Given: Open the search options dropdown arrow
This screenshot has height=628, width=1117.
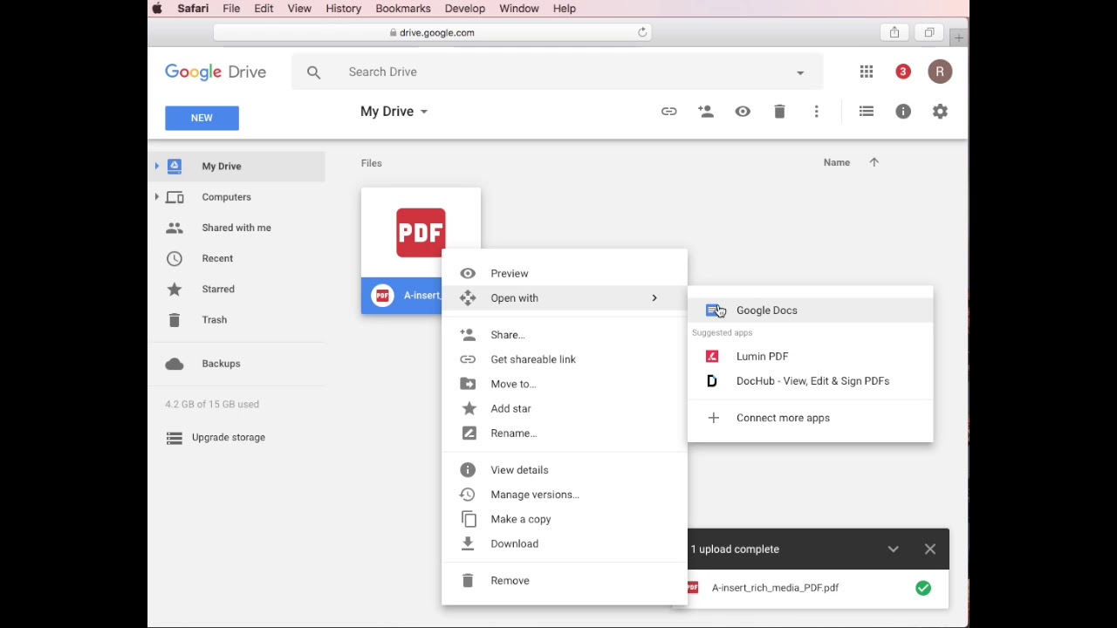Looking at the screenshot, I should tap(800, 72).
